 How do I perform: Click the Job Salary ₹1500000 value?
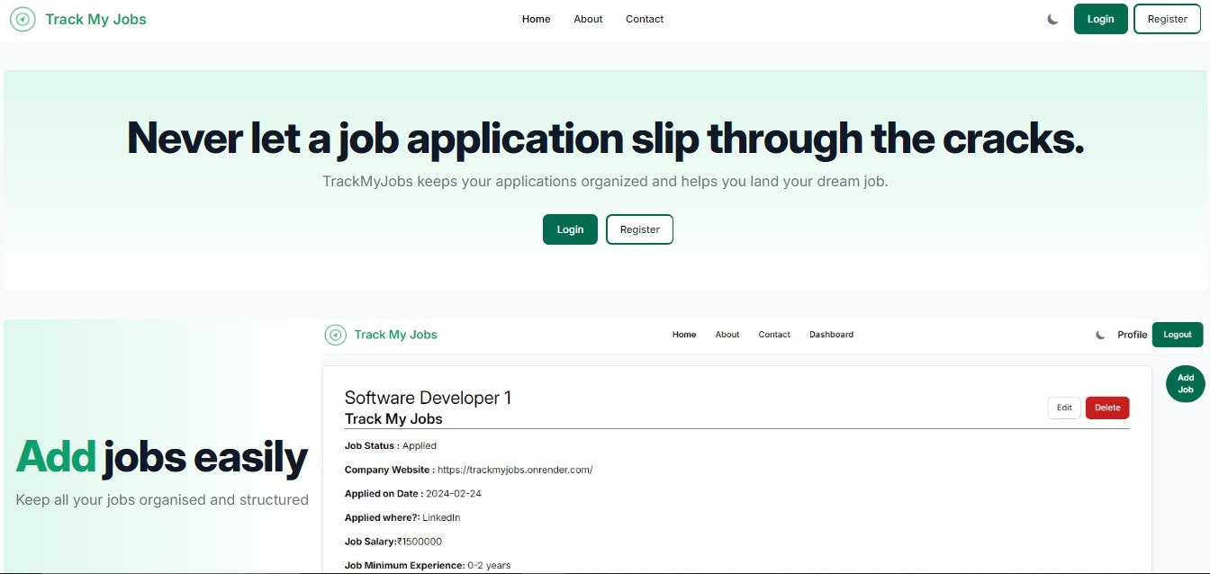pyautogui.click(x=420, y=542)
